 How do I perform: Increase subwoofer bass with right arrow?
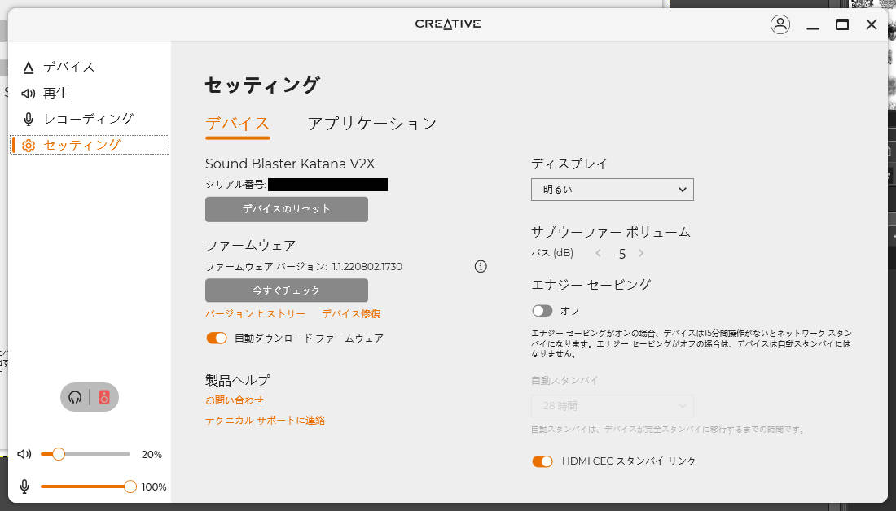click(641, 253)
